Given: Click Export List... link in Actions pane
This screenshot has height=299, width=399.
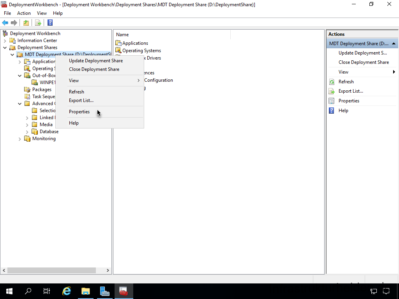Looking at the screenshot, I should pos(351,91).
